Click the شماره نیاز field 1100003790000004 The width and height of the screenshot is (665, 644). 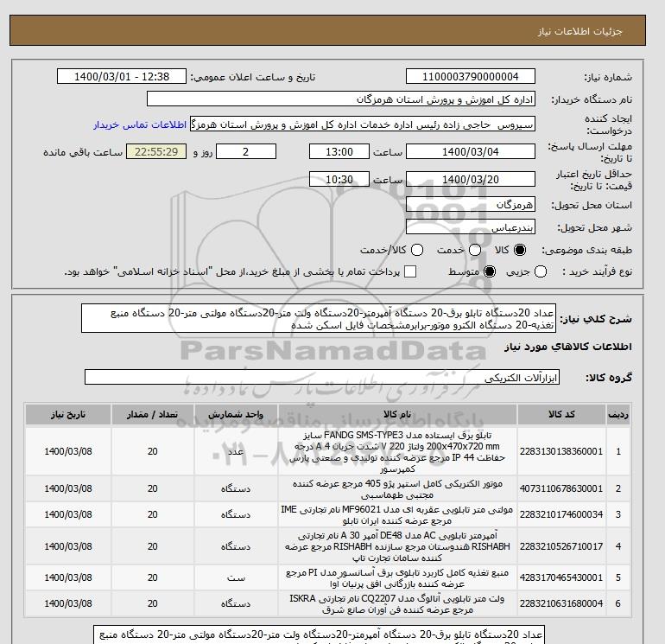471,76
